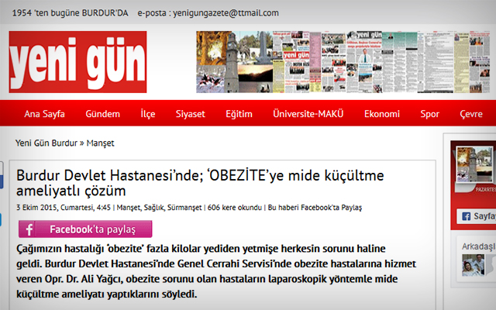This screenshot has width=496, height=310.
Task: Click the Manşet breadcrumb link
Action: tap(100, 143)
